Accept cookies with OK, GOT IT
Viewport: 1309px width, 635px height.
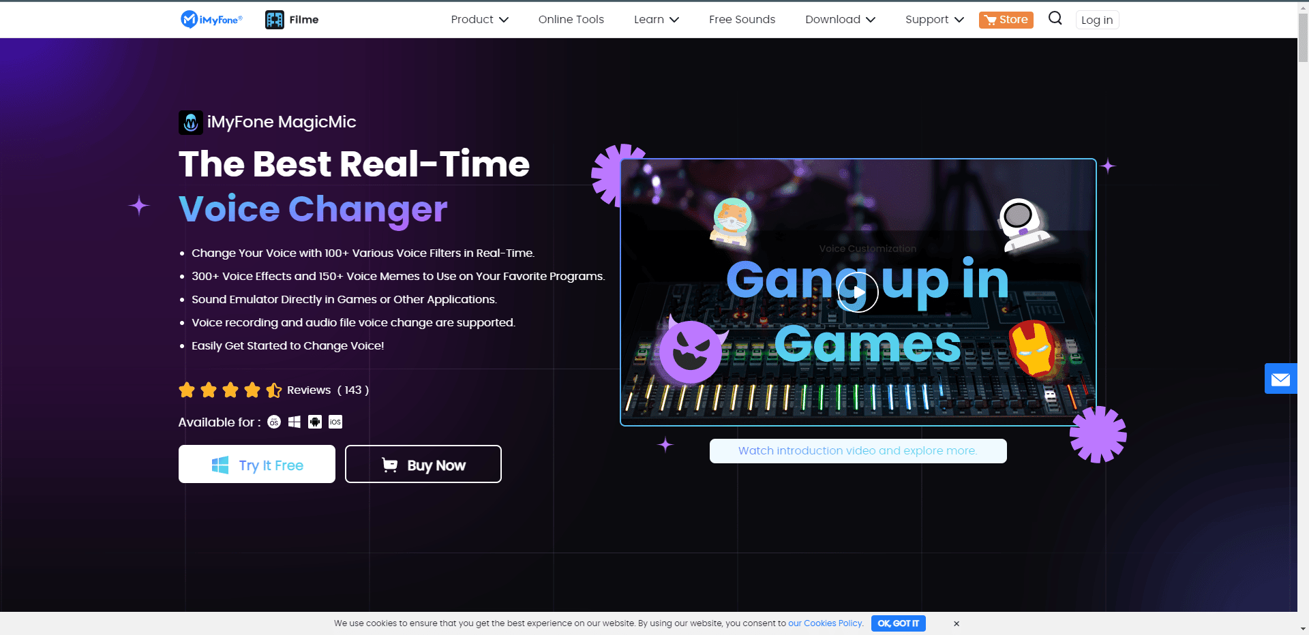pyautogui.click(x=899, y=623)
